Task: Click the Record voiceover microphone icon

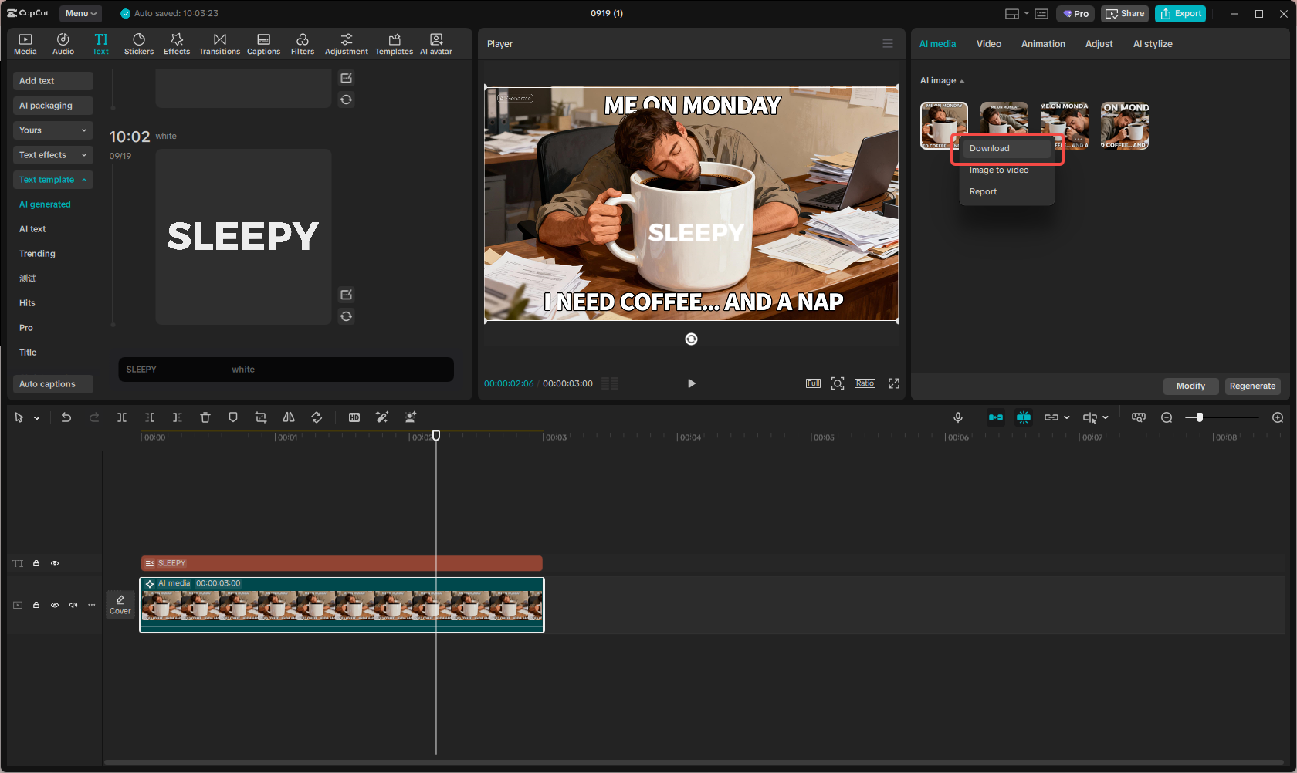Action: 957,417
